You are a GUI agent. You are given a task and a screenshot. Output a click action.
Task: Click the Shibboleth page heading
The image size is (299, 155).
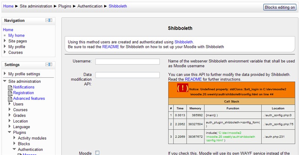pos(180,28)
